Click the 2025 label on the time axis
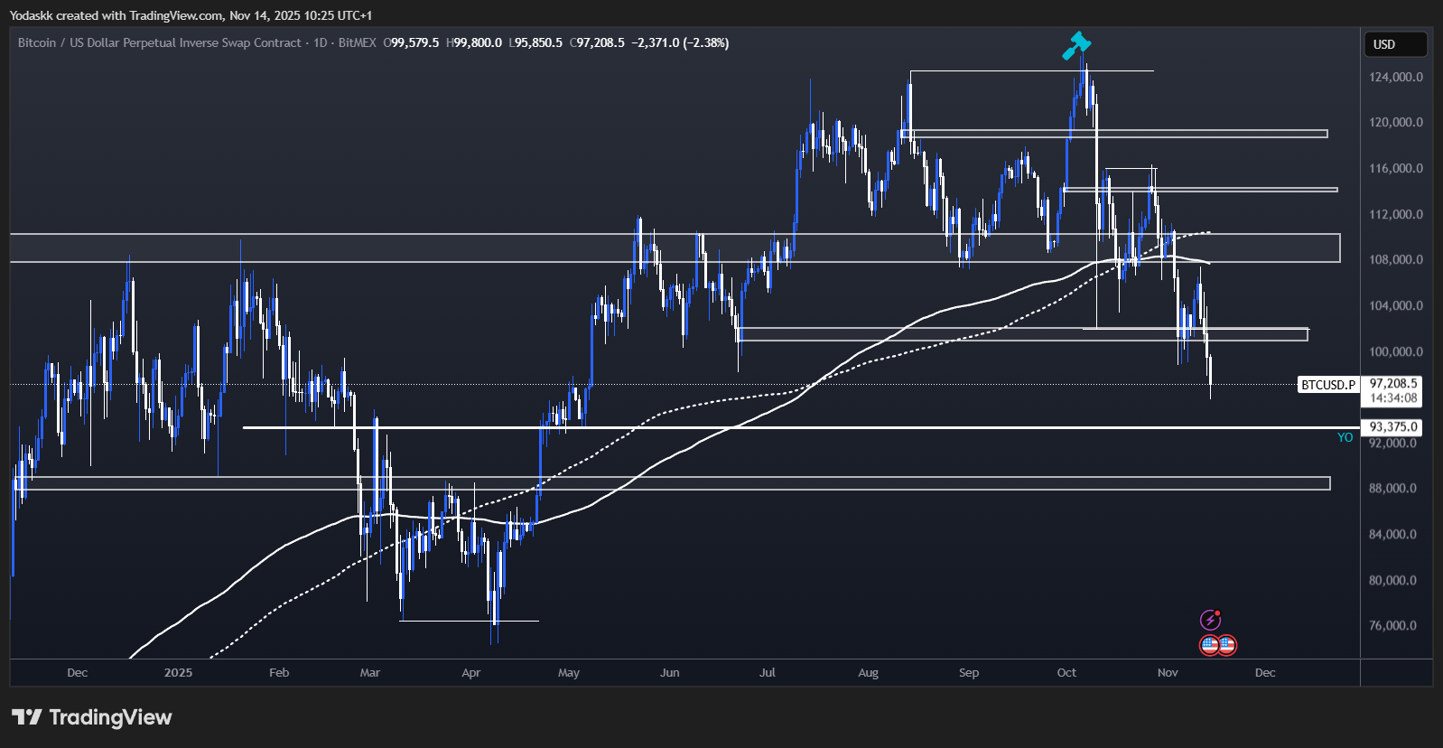 coord(178,672)
